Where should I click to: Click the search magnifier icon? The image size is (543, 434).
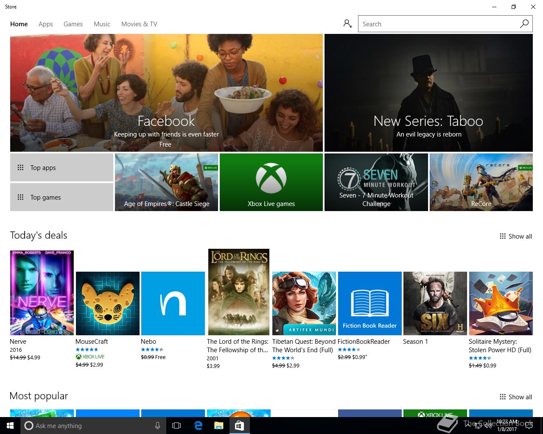524,24
